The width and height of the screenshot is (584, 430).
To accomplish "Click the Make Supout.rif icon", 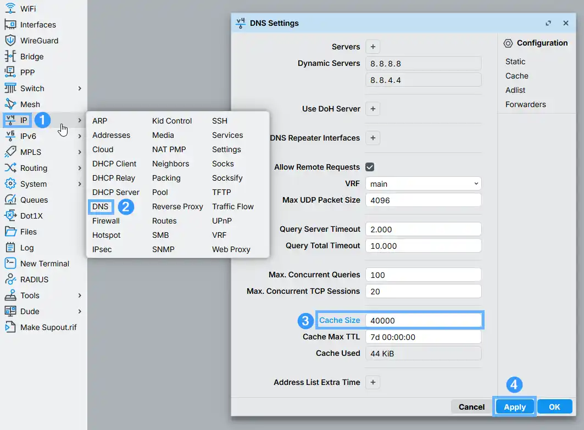I will coord(10,327).
